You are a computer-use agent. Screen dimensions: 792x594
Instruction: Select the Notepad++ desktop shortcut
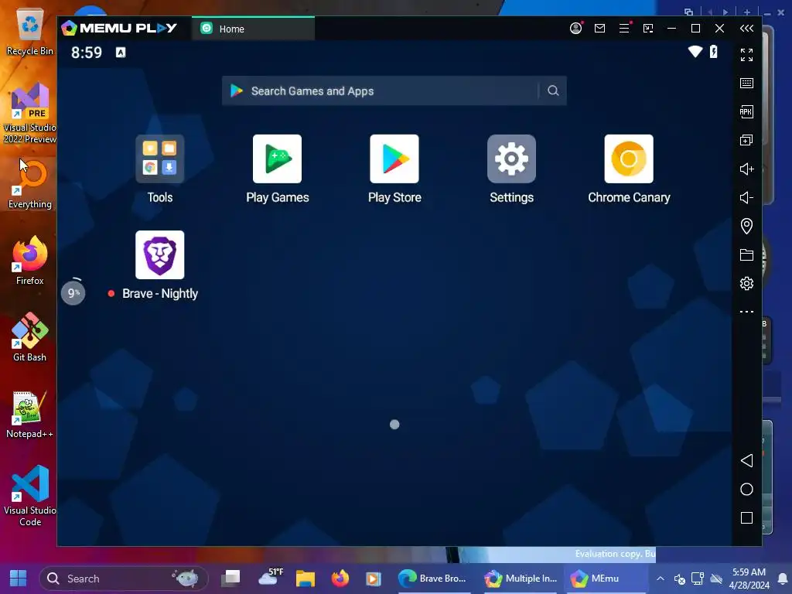click(x=30, y=415)
